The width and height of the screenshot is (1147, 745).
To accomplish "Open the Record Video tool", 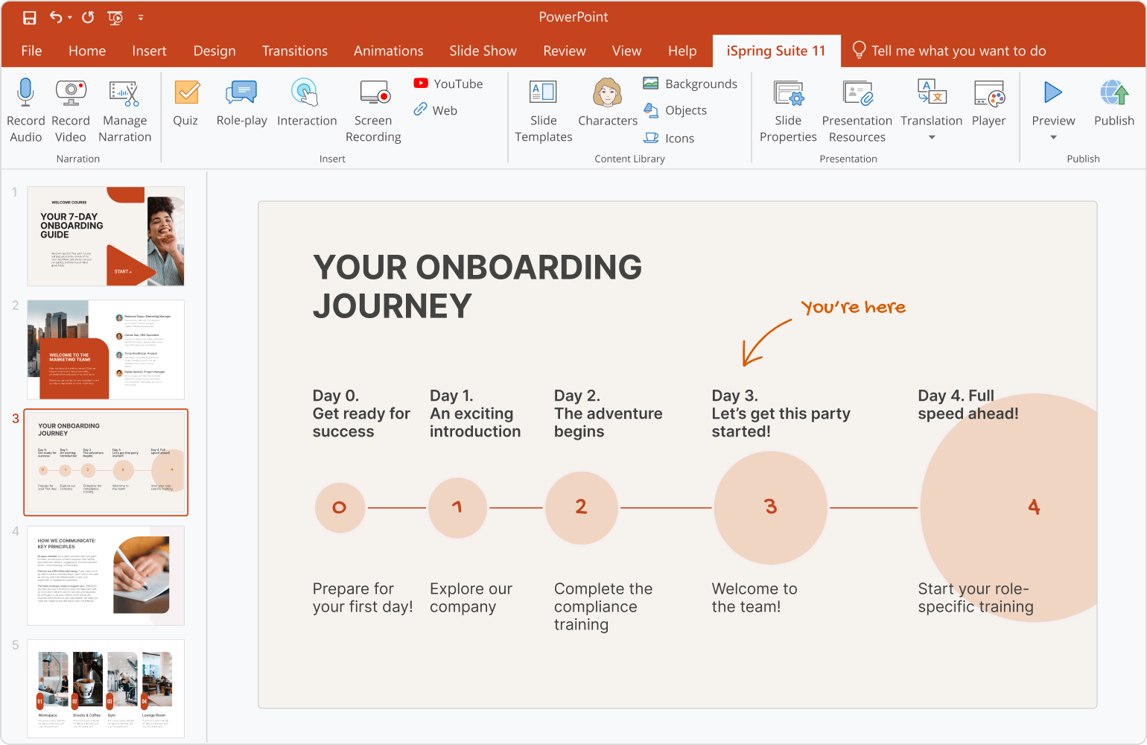I will click(71, 93).
